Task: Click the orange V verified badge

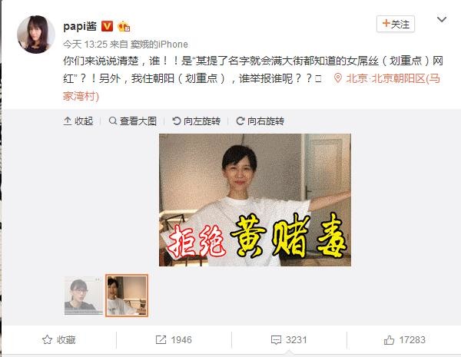Action: click(107, 26)
